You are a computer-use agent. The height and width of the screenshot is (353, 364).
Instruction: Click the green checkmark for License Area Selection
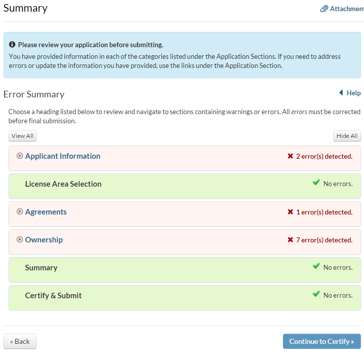[x=316, y=183]
